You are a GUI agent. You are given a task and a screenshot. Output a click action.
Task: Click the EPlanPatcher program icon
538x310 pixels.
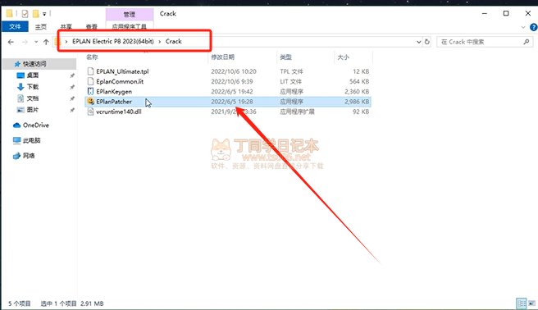click(90, 101)
